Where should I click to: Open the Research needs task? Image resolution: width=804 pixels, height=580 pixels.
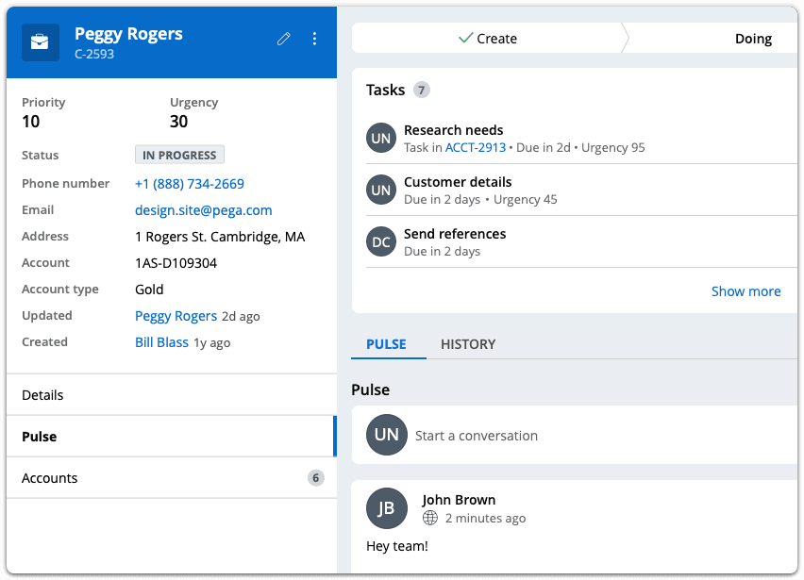coord(454,130)
